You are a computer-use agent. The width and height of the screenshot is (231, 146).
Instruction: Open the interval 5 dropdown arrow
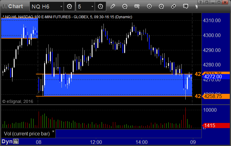click(93, 6)
